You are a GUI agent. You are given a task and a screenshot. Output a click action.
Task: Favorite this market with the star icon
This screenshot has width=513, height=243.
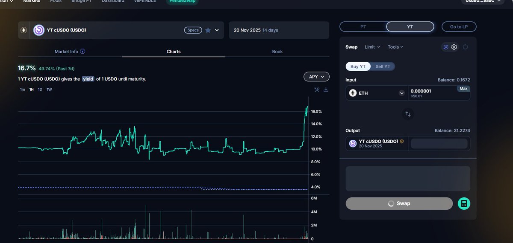tap(208, 30)
